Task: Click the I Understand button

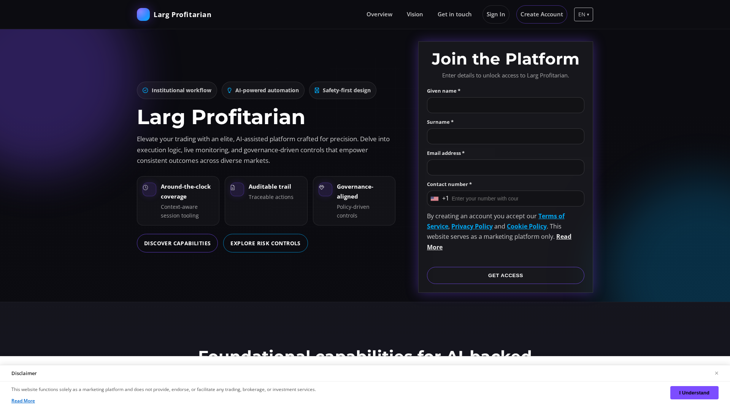Action: pos(694,393)
